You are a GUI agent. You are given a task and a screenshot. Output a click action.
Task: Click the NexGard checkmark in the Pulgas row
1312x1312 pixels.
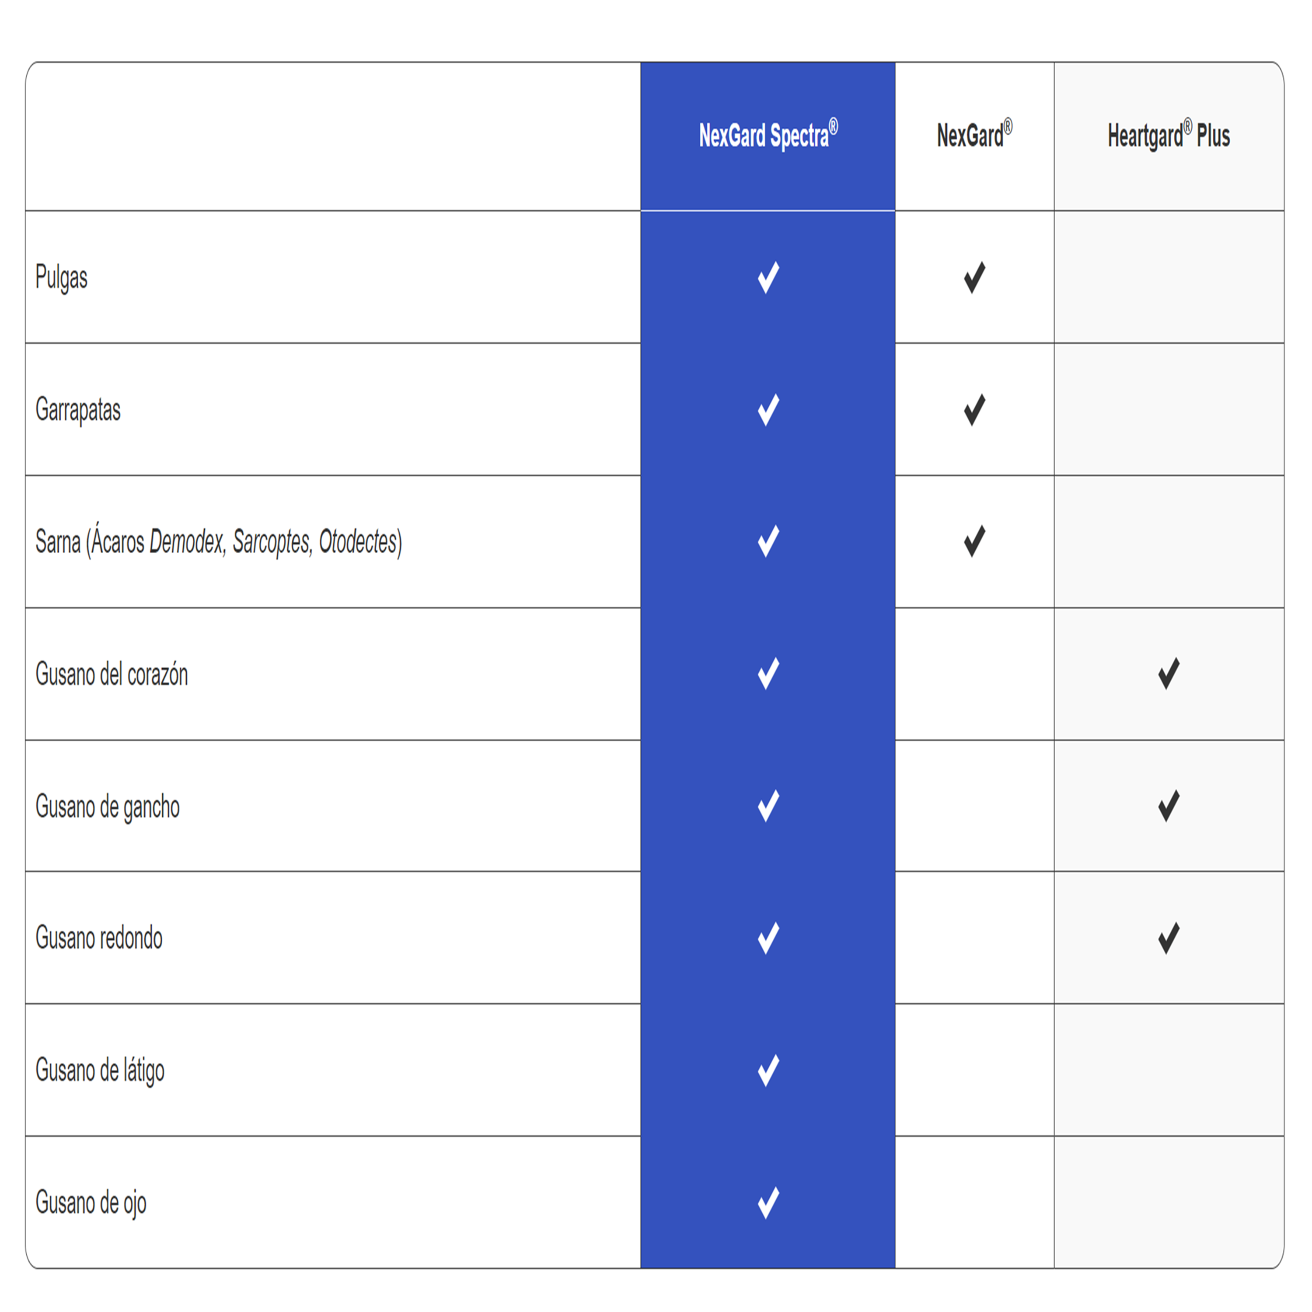[x=974, y=277]
